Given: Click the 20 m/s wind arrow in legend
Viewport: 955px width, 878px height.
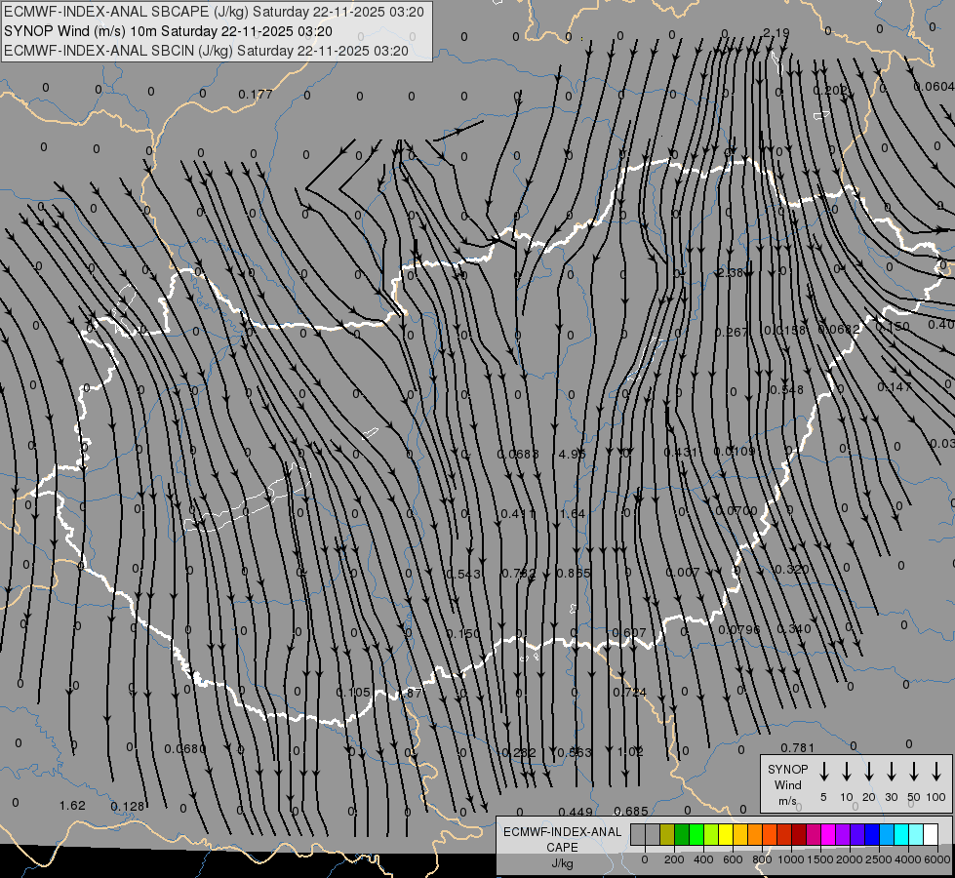Looking at the screenshot, I should tap(869, 772).
